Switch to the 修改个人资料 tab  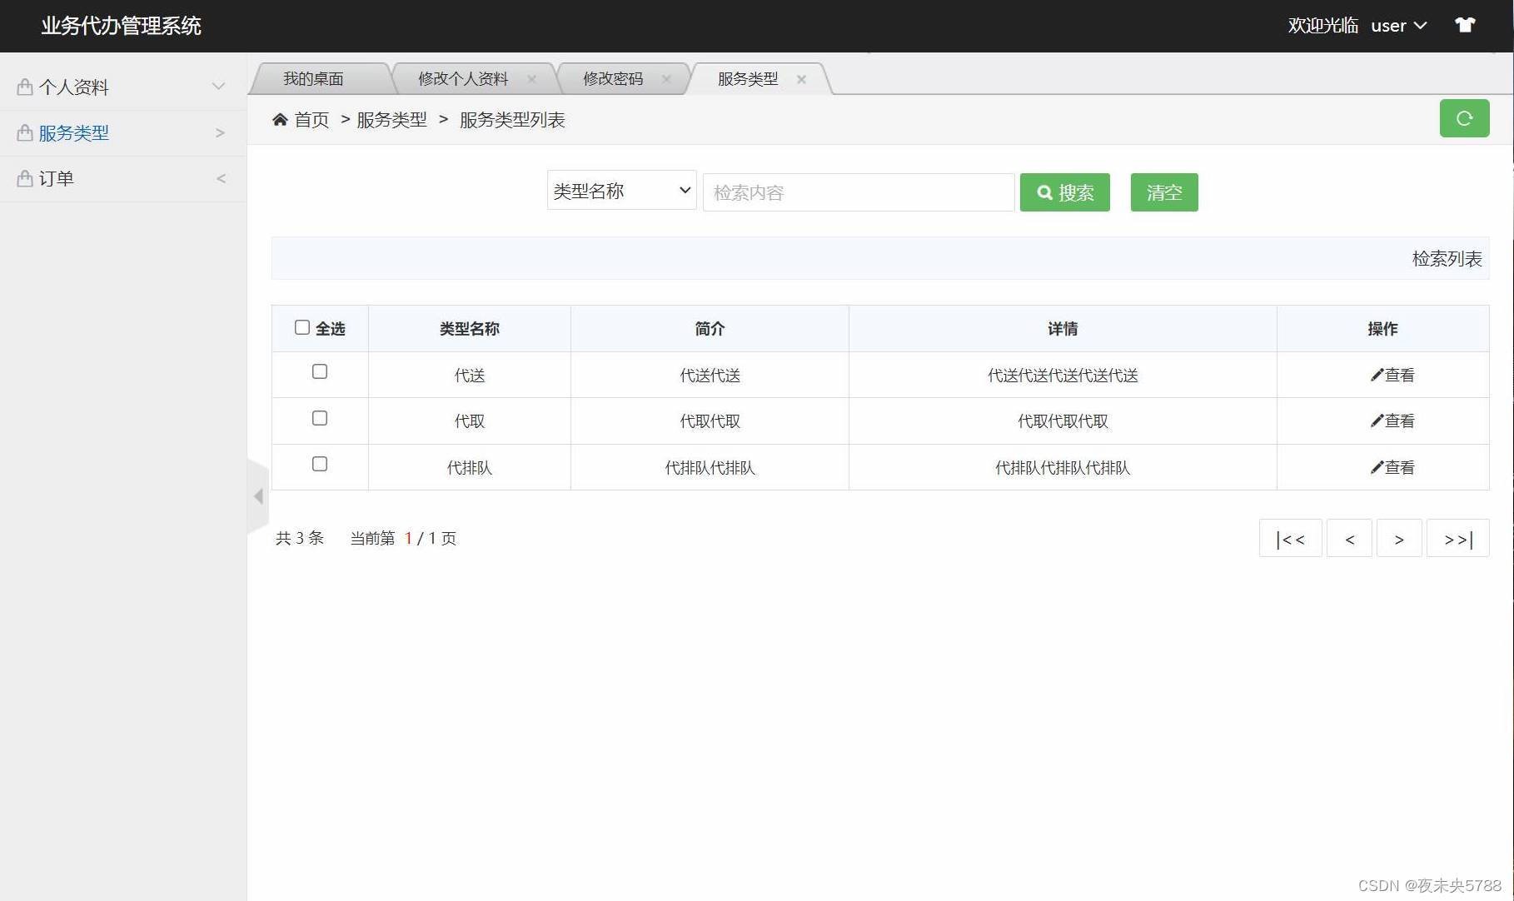(x=463, y=79)
